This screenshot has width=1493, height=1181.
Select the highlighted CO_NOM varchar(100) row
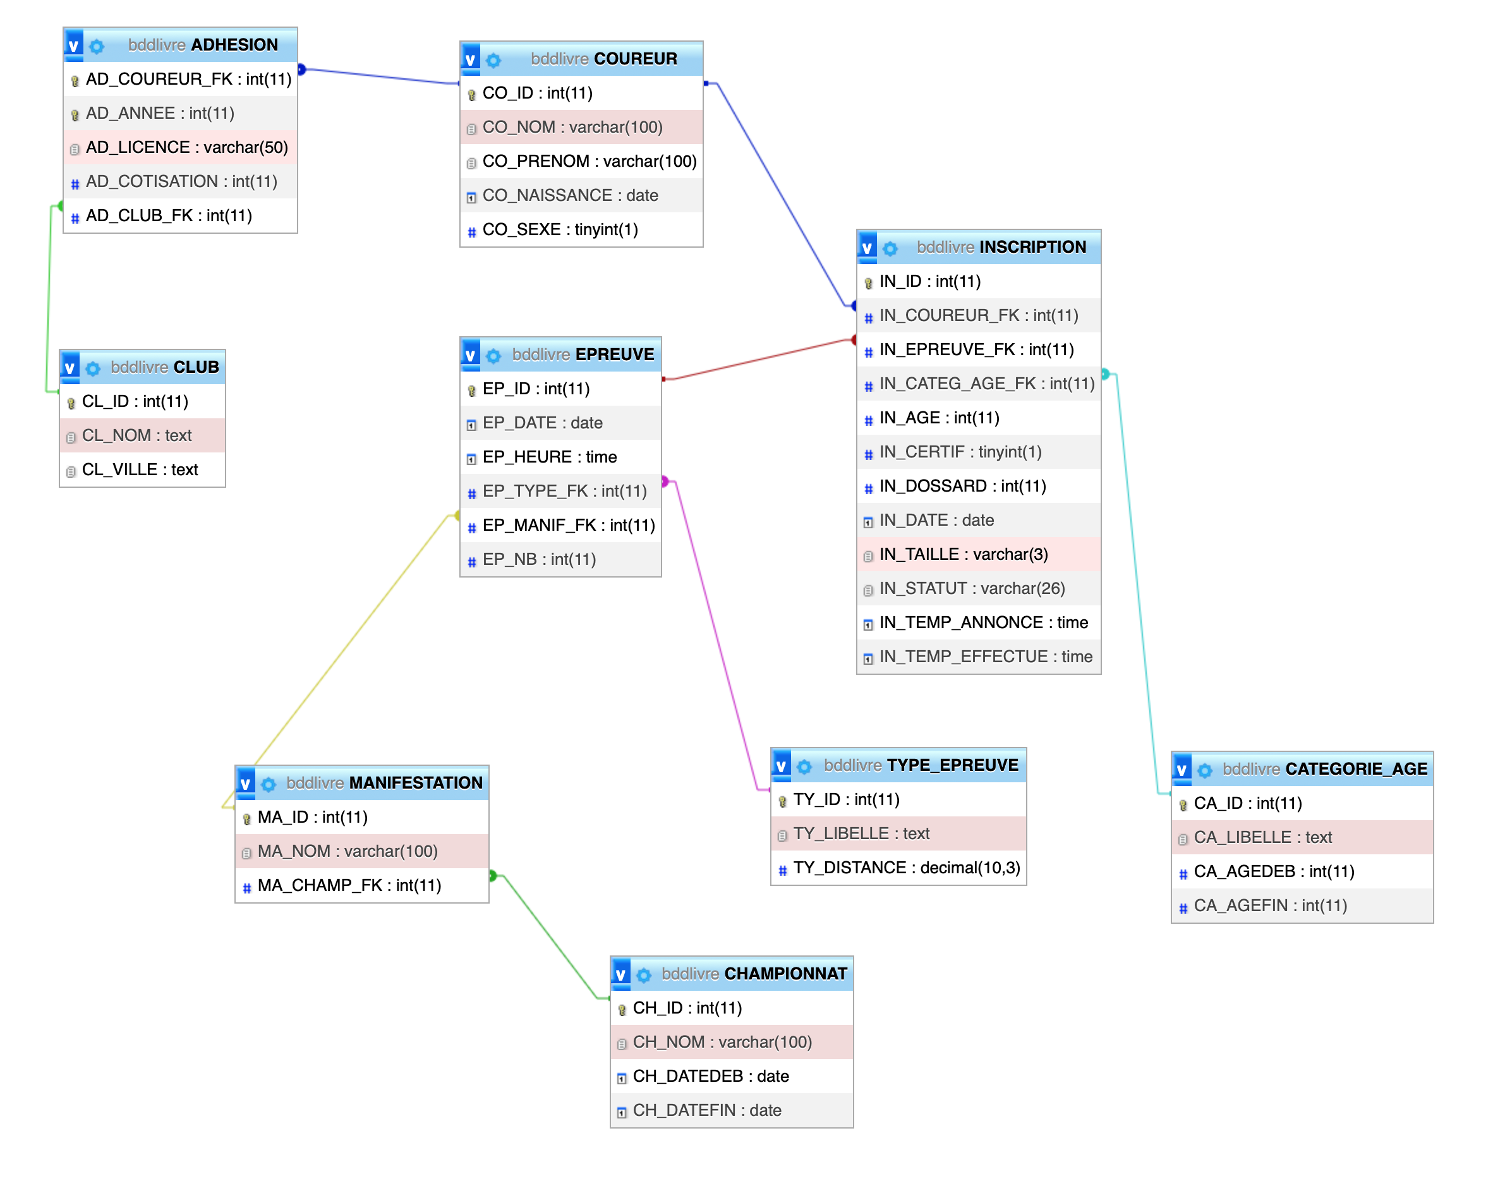coord(572,127)
